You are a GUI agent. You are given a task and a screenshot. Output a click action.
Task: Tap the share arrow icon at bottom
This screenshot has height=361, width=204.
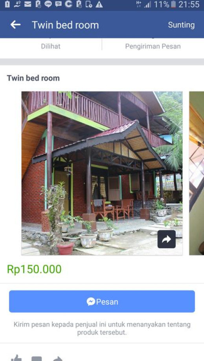(57, 359)
